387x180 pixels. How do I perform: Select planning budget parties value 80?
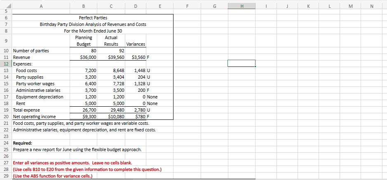(x=83, y=51)
